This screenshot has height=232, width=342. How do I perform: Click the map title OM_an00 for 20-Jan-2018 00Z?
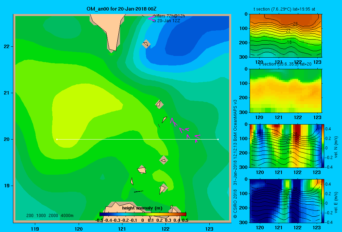tap(121, 9)
